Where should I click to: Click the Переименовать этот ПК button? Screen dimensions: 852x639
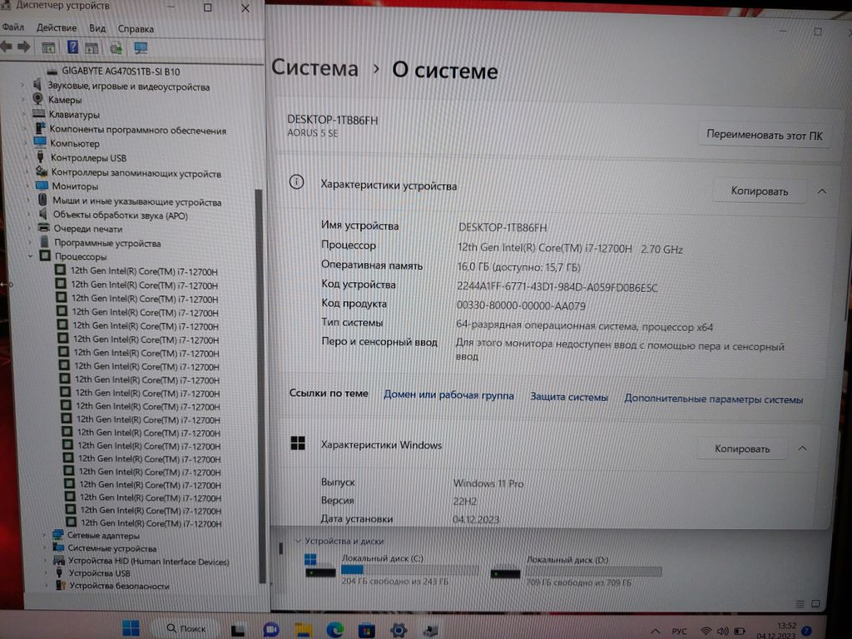point(763,134)
